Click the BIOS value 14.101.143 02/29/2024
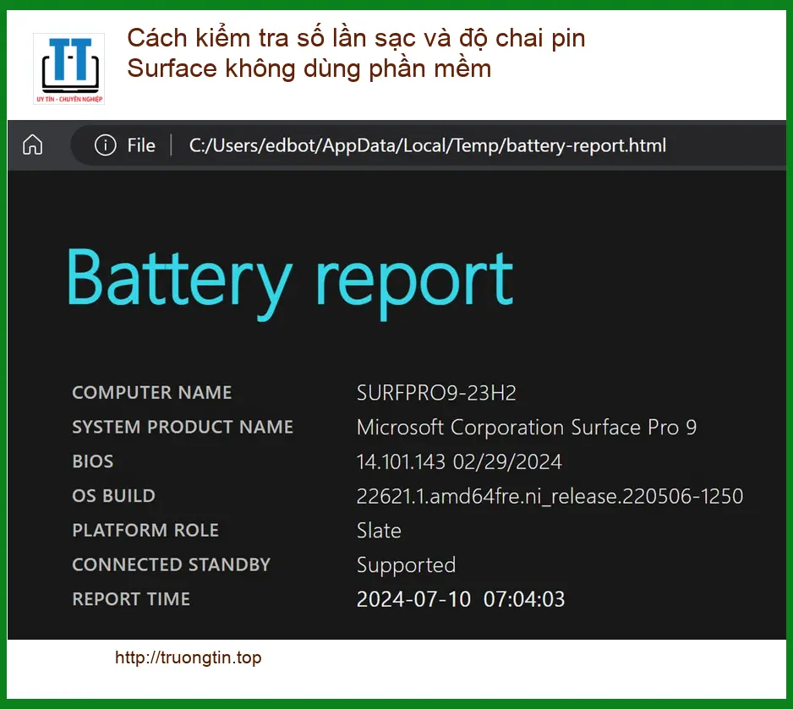 click(x=459, y=462)
